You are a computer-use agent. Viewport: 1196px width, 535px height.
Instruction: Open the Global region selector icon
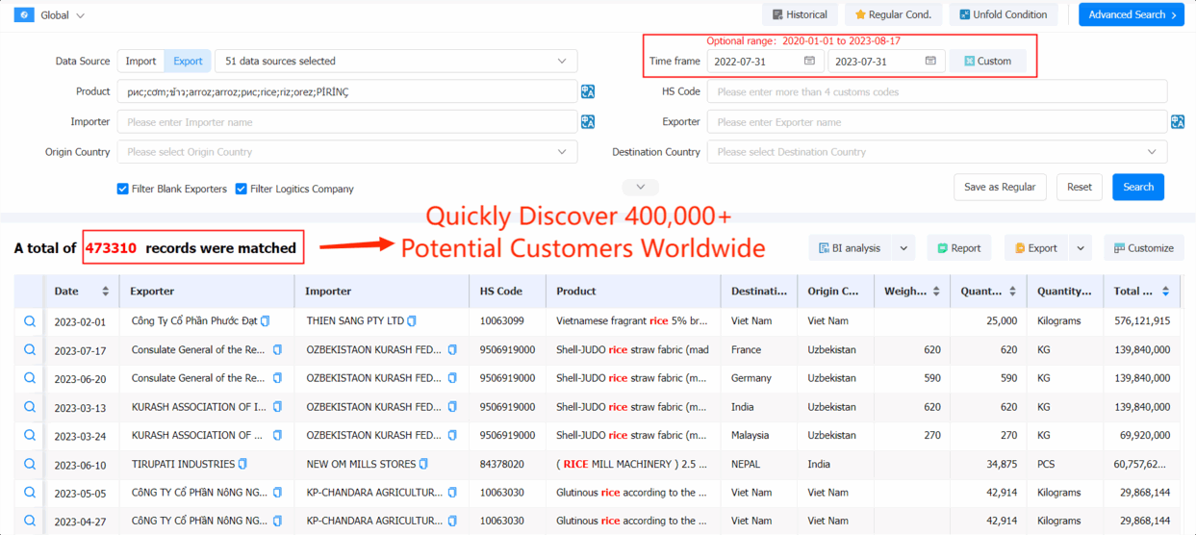[x=24, y=15]
